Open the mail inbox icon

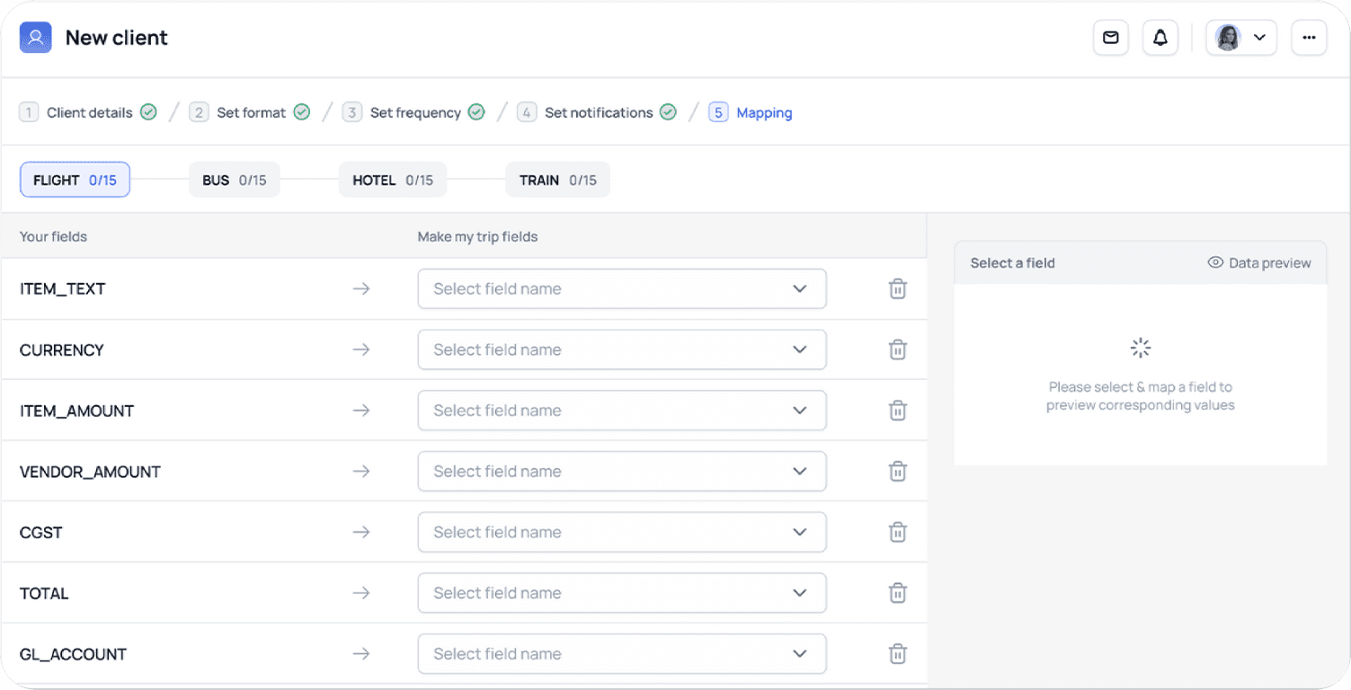[x=1111, y=38]
